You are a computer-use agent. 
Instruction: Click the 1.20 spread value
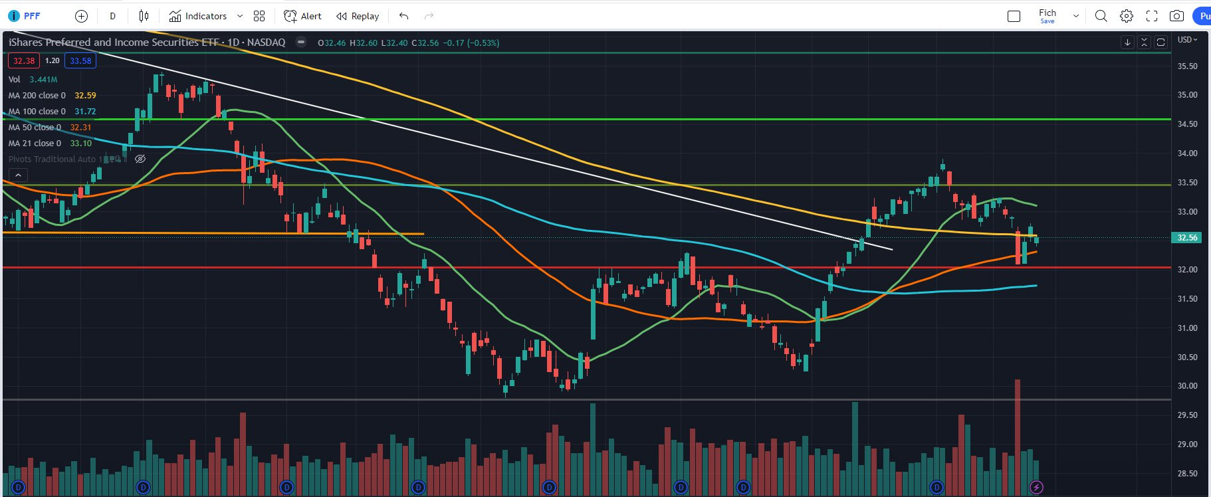[x=53, y=60]
